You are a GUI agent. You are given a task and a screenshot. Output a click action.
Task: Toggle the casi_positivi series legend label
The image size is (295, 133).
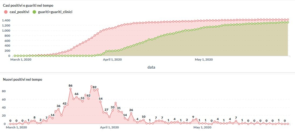tap(19, 12)
